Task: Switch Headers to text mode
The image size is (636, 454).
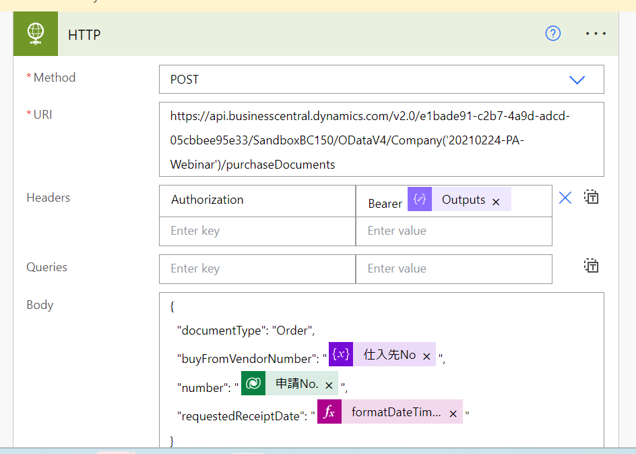Action: click(592, 198)
